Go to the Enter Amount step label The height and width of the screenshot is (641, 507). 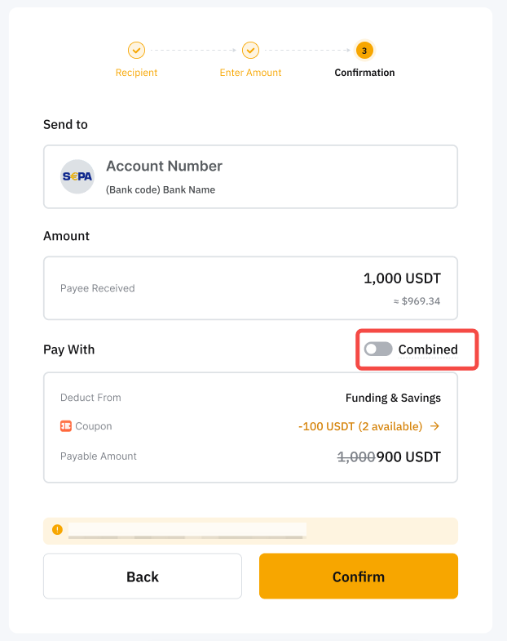coord(250,73)
